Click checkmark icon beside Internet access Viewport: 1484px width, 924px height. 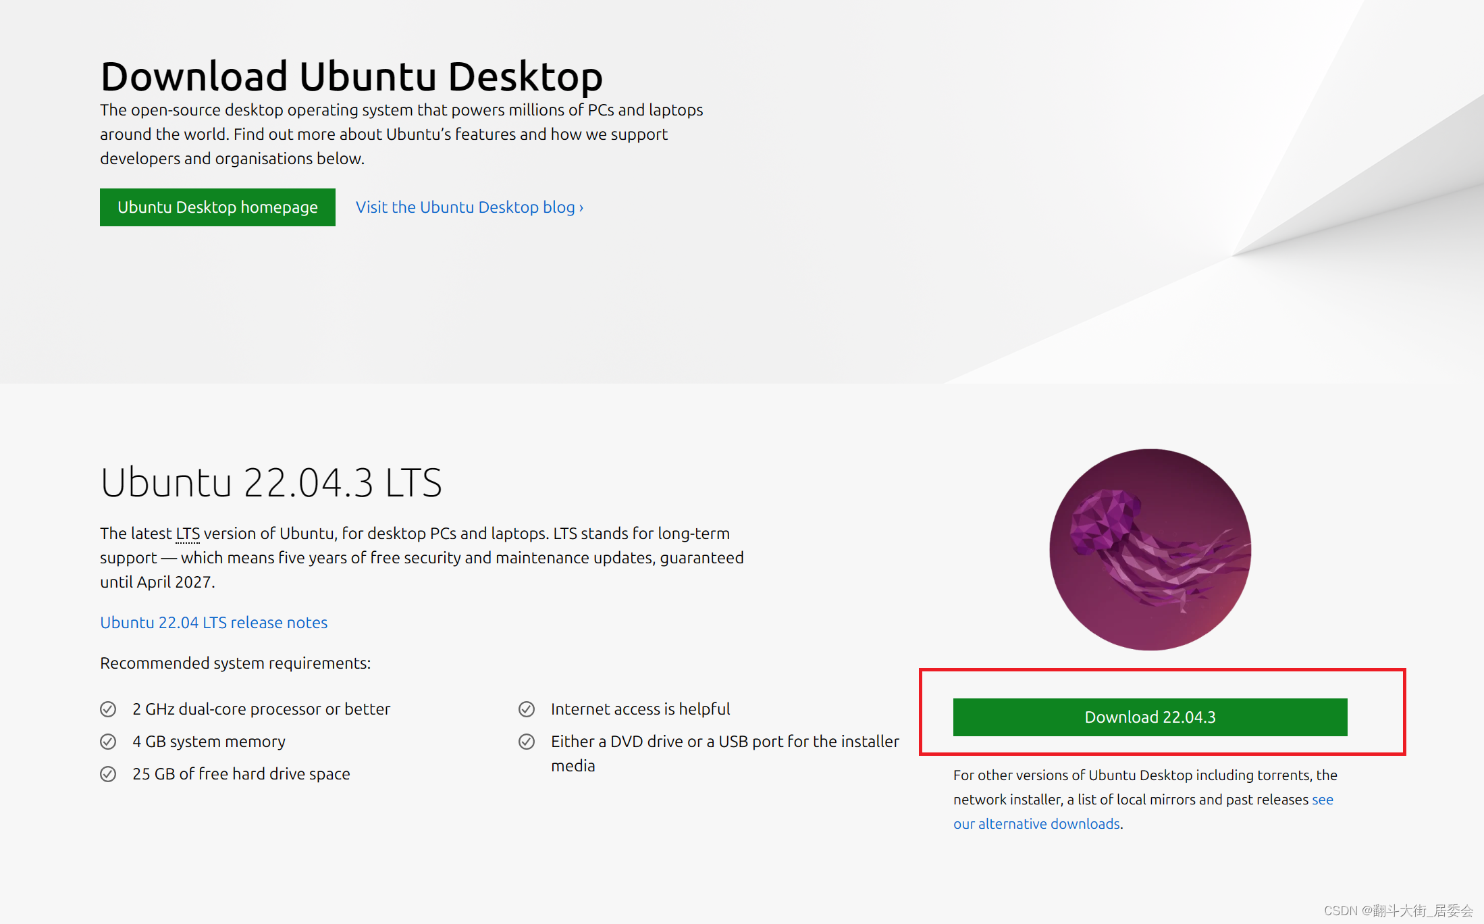point(527,709)
